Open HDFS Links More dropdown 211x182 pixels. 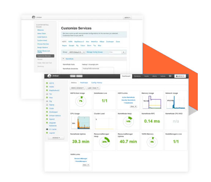coord(133,106)
